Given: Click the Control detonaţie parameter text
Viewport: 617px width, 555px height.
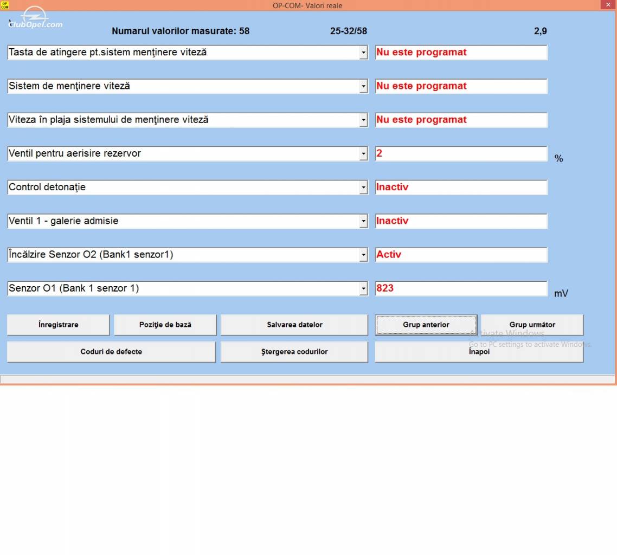Looking at the screenshot, I should 47,187.
